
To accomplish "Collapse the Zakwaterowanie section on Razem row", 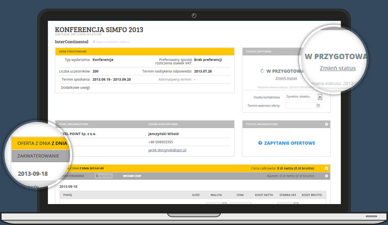I will tap(326, 176).
